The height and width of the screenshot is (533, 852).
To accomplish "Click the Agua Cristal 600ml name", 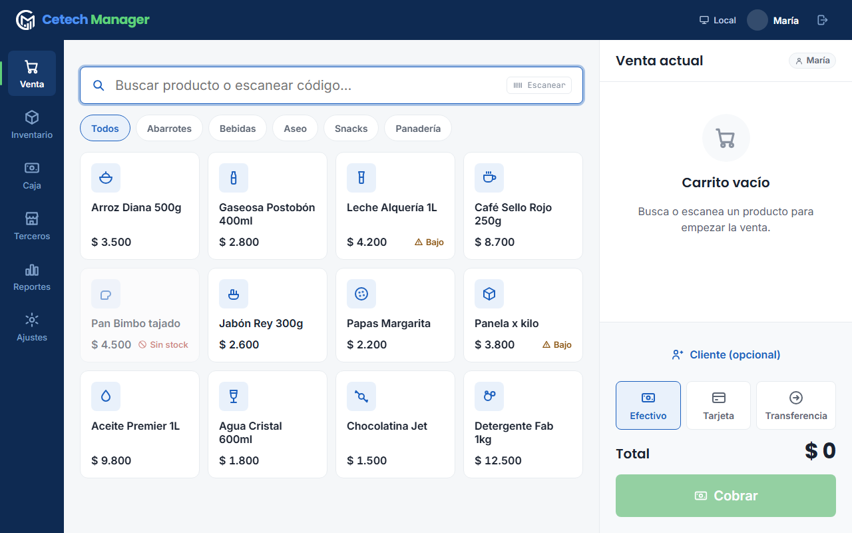I will pos(250,432).
